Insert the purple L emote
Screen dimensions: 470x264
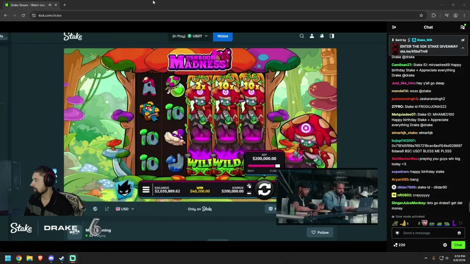[x=454, y=223]
